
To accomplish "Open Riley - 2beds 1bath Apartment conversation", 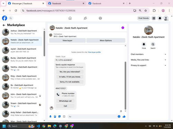I will click(22, 77).
